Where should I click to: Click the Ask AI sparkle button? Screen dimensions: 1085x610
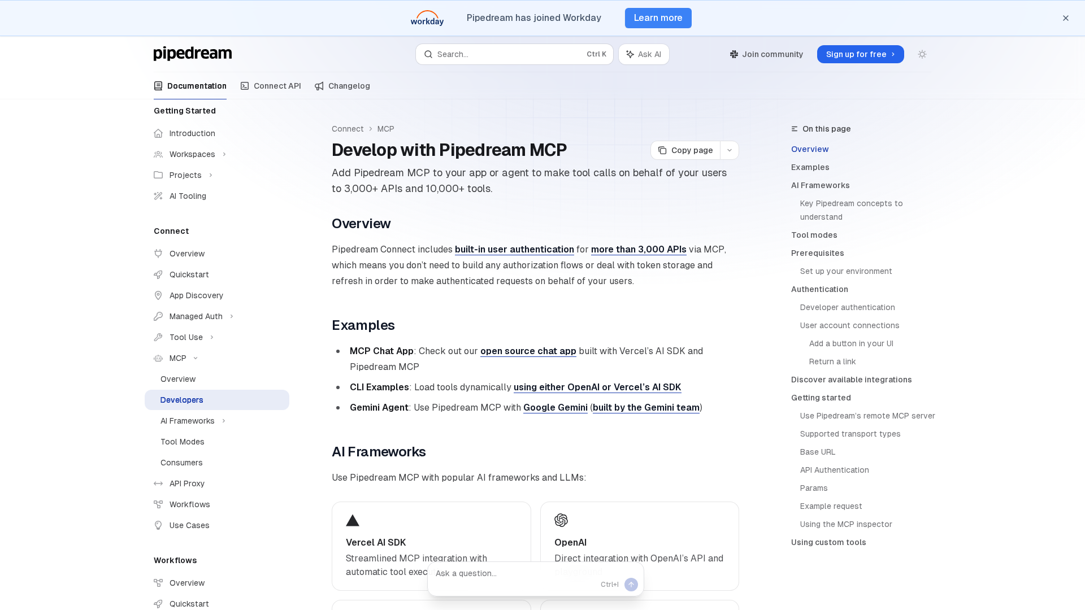point(644,54)
